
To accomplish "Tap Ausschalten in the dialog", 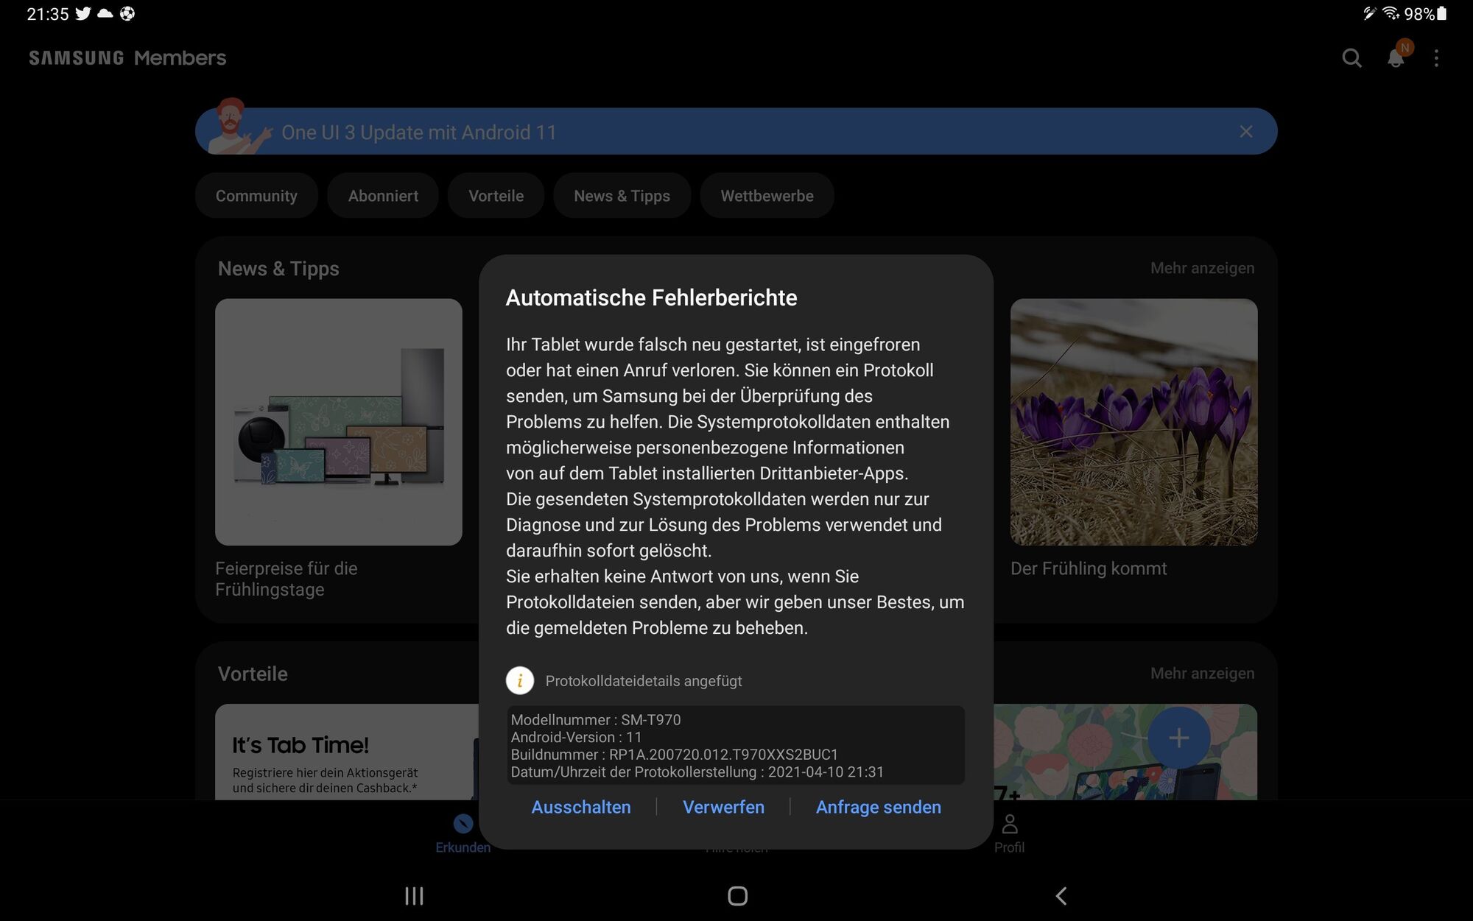I will point(581,807).
